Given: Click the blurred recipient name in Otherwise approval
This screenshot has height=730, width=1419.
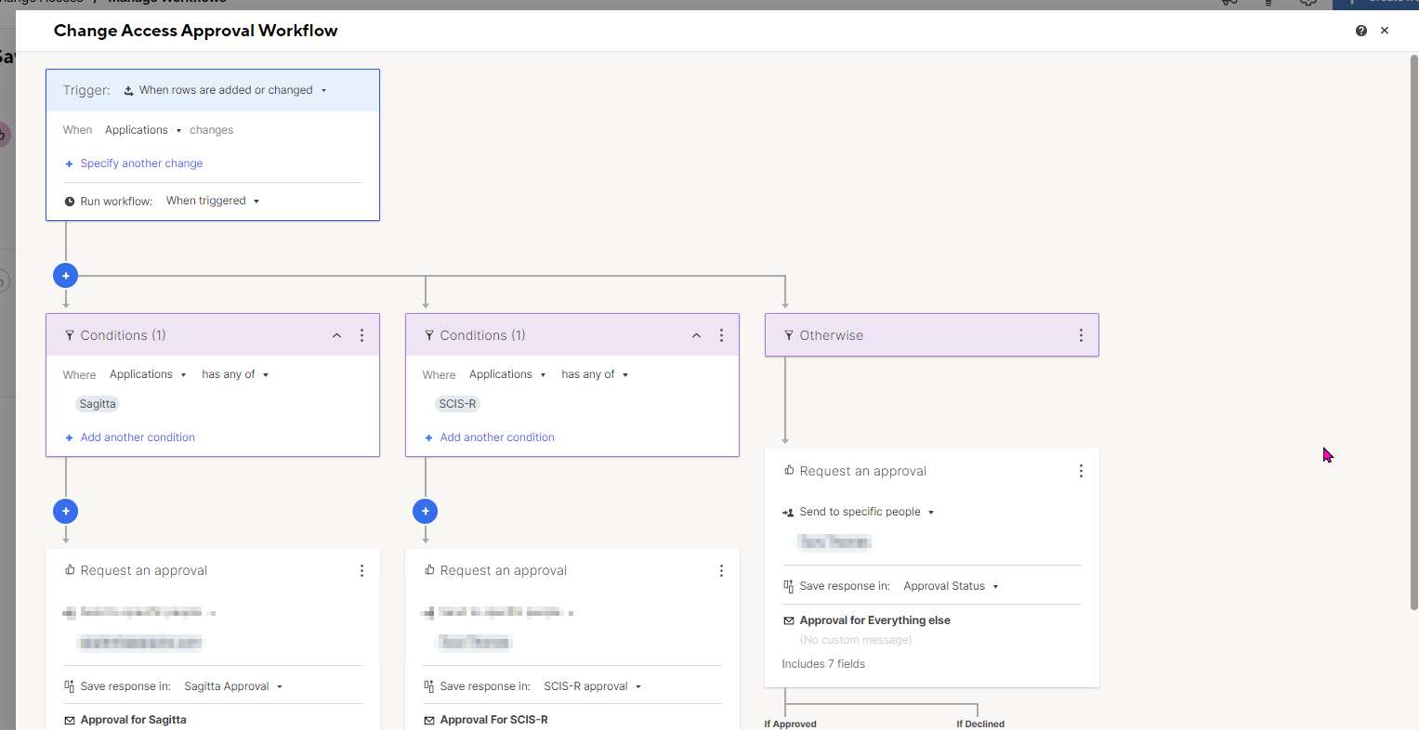Looking at the screenshot, I should [834, 541].
